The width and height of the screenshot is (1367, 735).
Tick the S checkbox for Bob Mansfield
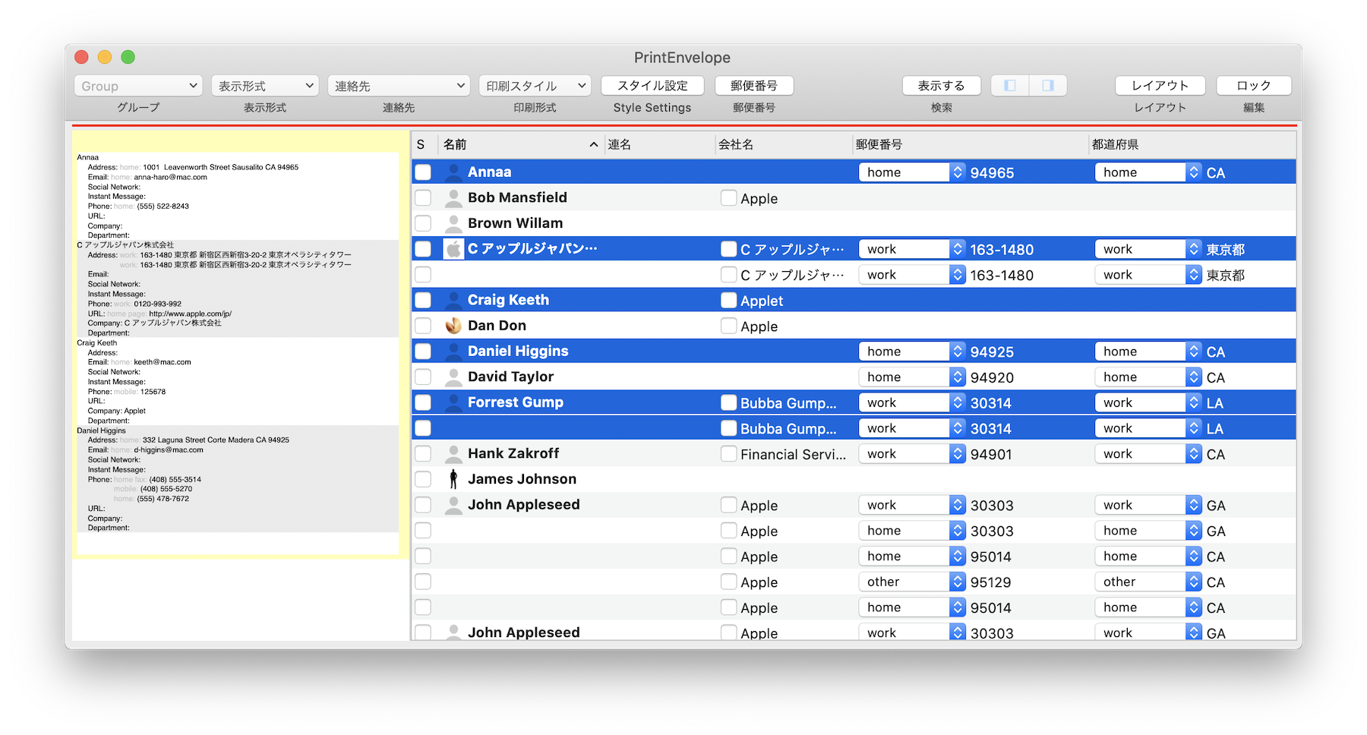423,198
